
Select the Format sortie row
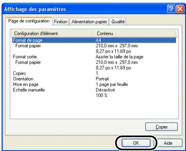coord(94,57)
